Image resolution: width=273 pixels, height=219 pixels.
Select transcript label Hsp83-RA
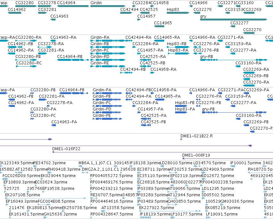[x=178, y=50]
